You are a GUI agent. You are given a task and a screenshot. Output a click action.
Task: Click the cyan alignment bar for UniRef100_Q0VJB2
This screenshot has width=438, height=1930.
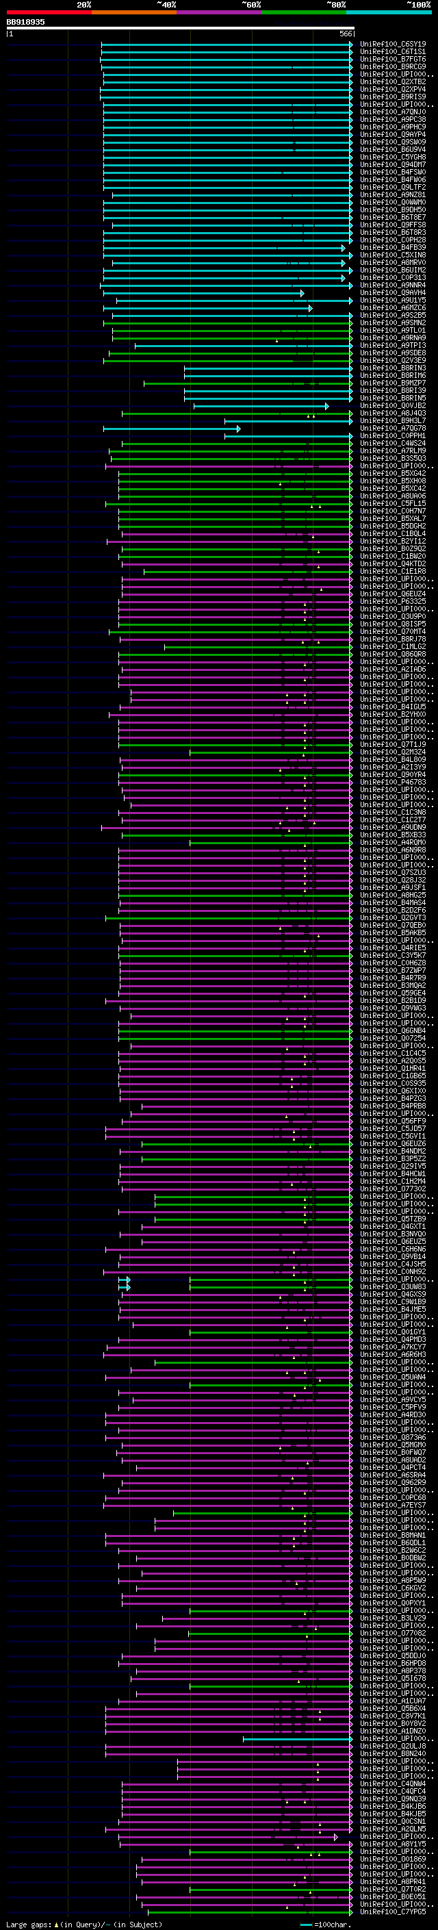[x=261, y=406]
